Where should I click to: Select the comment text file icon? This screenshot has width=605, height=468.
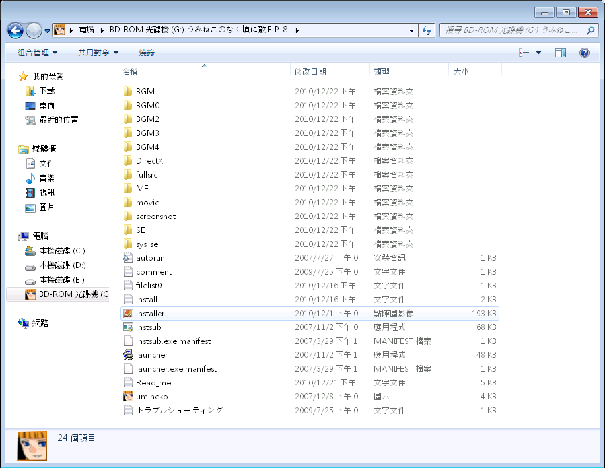(127, 272)
